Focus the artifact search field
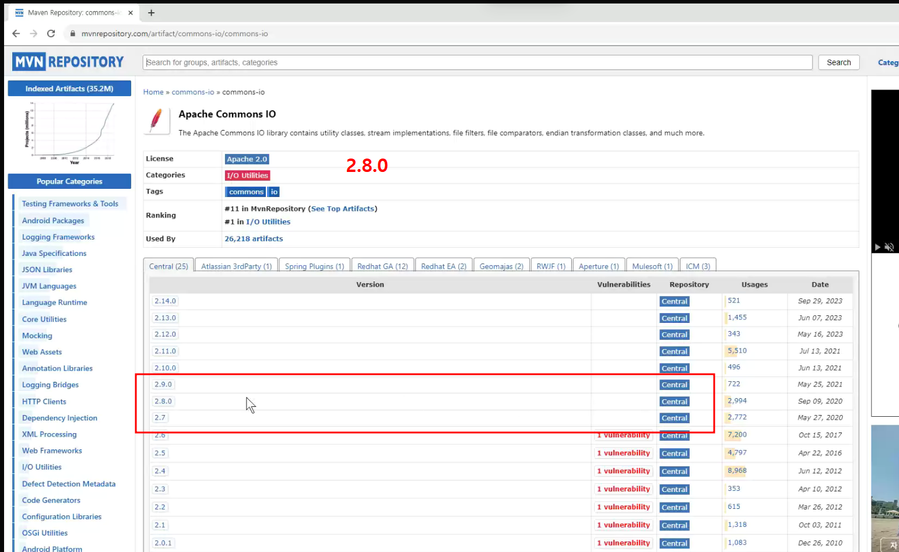This screenshot has width=899, height=552. 477,62
